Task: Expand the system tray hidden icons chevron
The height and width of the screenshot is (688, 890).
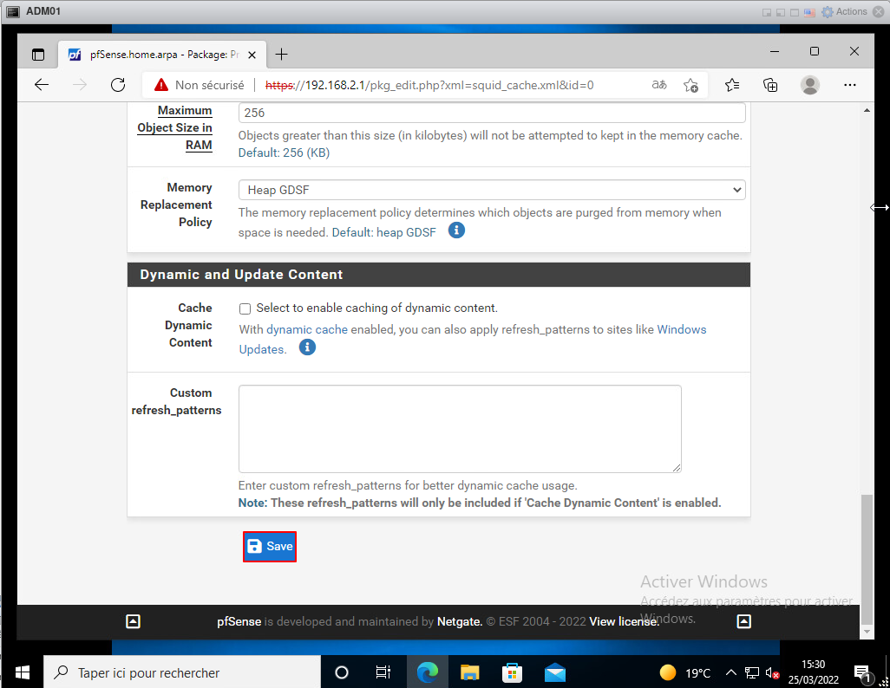Action: (x=730, y=672)
